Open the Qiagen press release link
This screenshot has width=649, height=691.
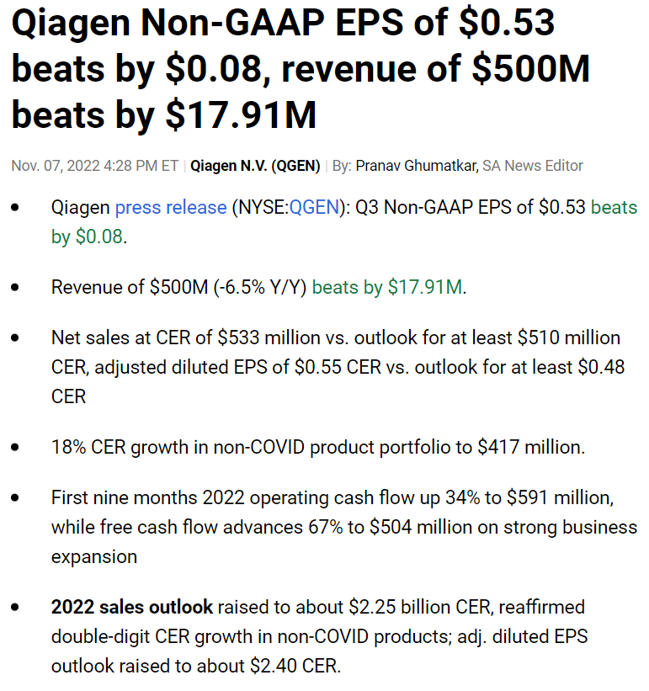(x=170, y=207)
